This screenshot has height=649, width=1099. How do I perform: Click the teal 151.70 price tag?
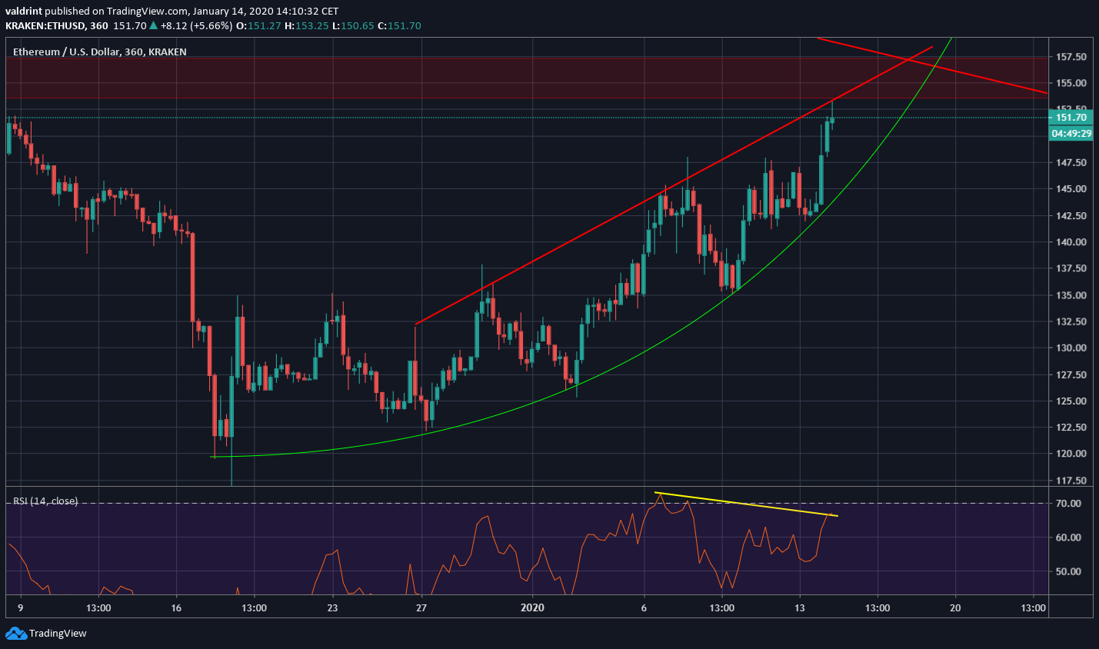point(1071,118)
